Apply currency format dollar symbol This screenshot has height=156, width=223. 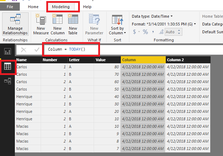[x=134, y=32]
